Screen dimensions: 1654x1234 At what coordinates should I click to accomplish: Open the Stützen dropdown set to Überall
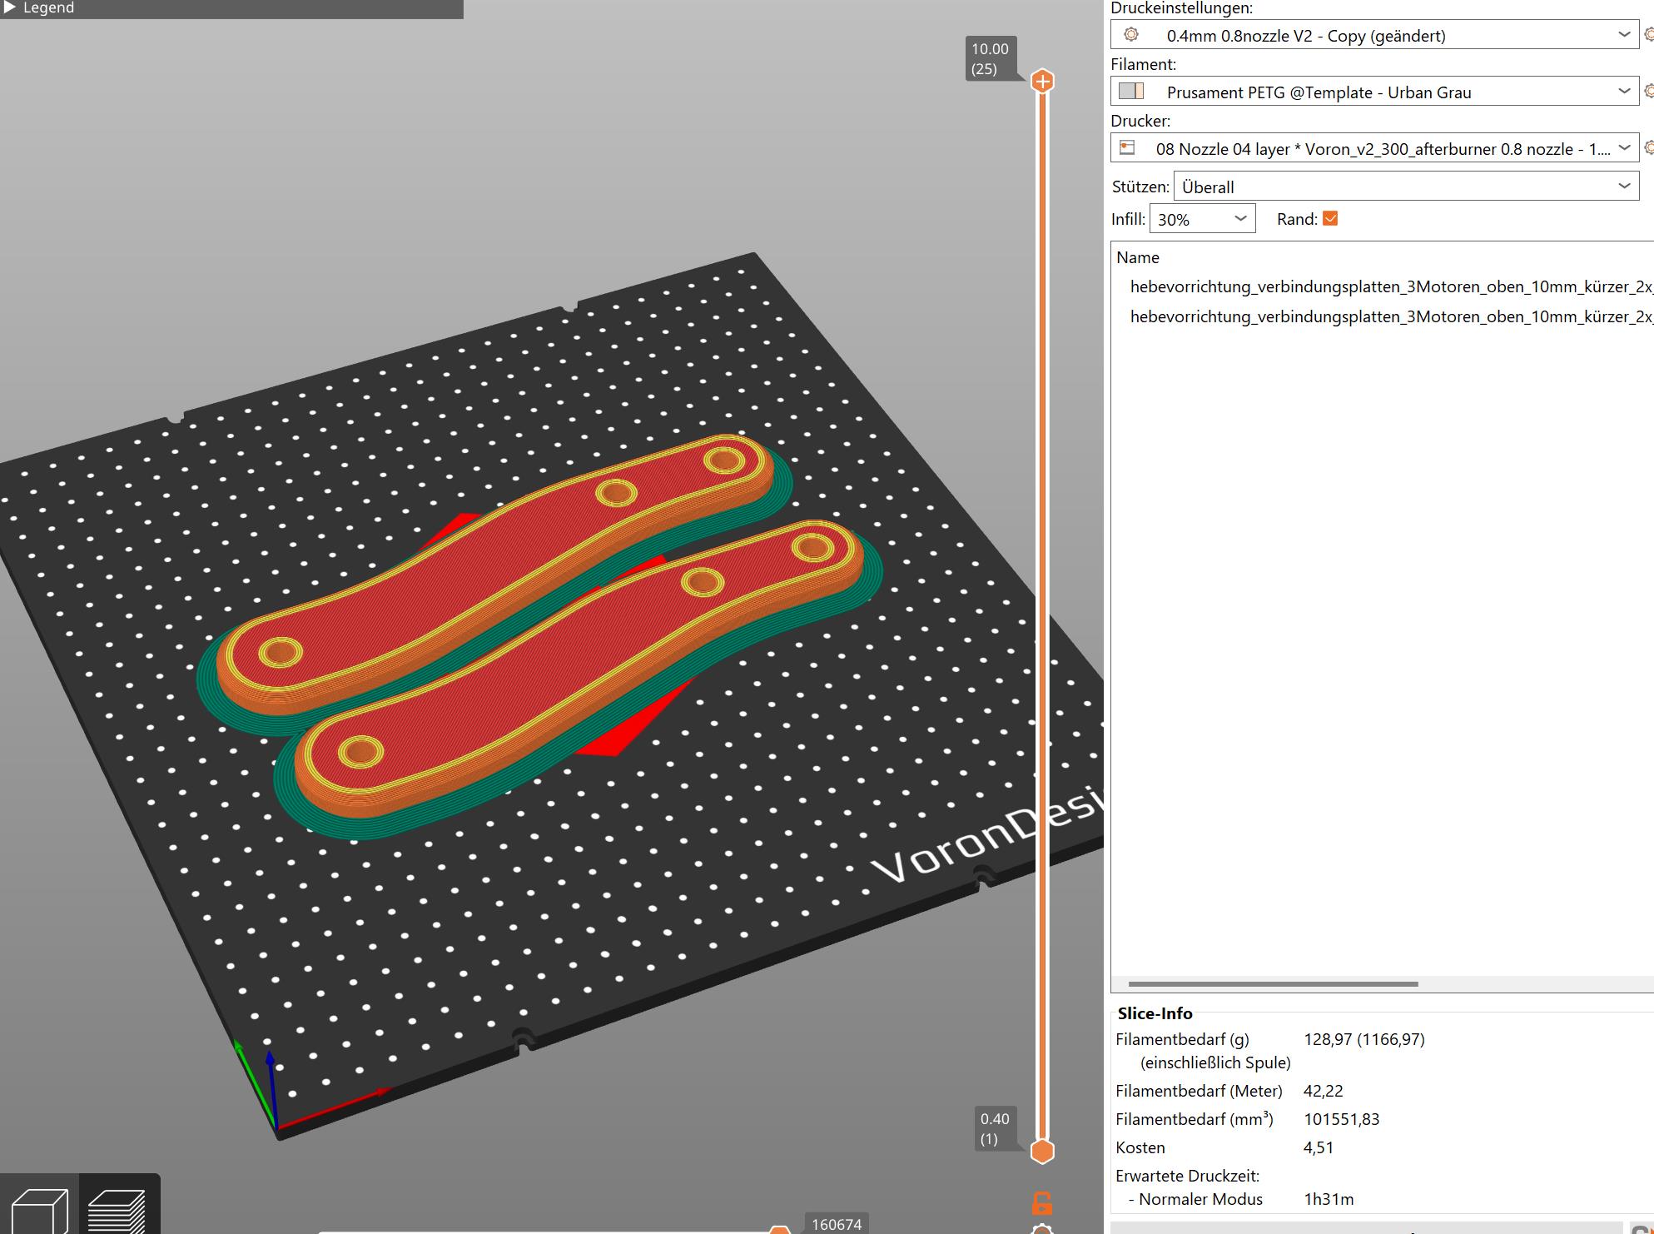click(1406, 187)
